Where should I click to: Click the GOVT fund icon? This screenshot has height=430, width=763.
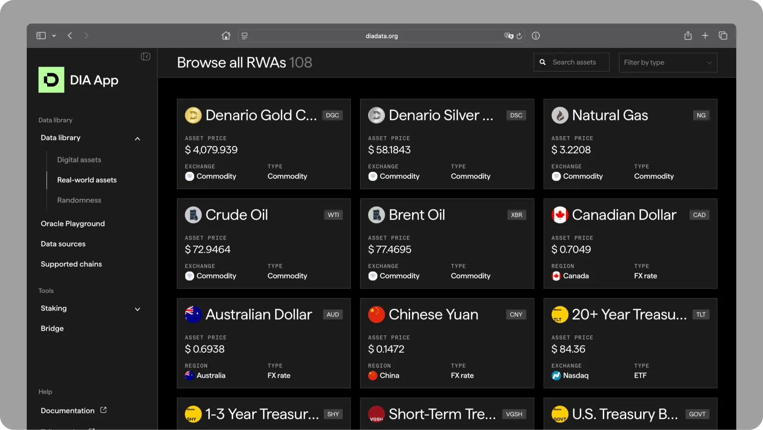[560, 414]
